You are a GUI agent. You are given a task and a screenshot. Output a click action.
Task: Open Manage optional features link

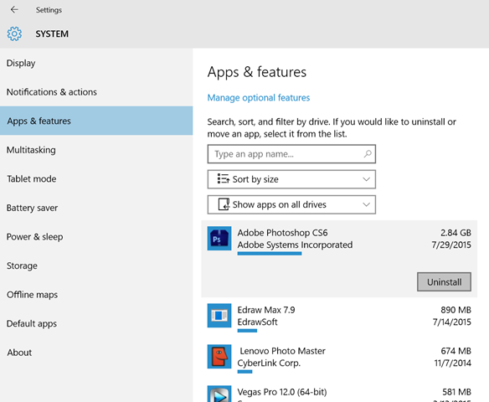tap(259, 98)
